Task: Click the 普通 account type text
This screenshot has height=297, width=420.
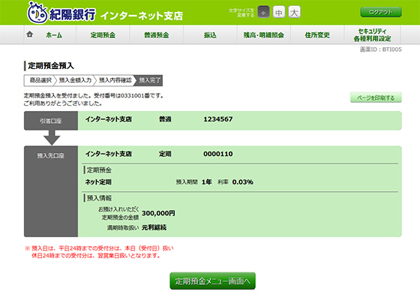Action: click(165, 119)
